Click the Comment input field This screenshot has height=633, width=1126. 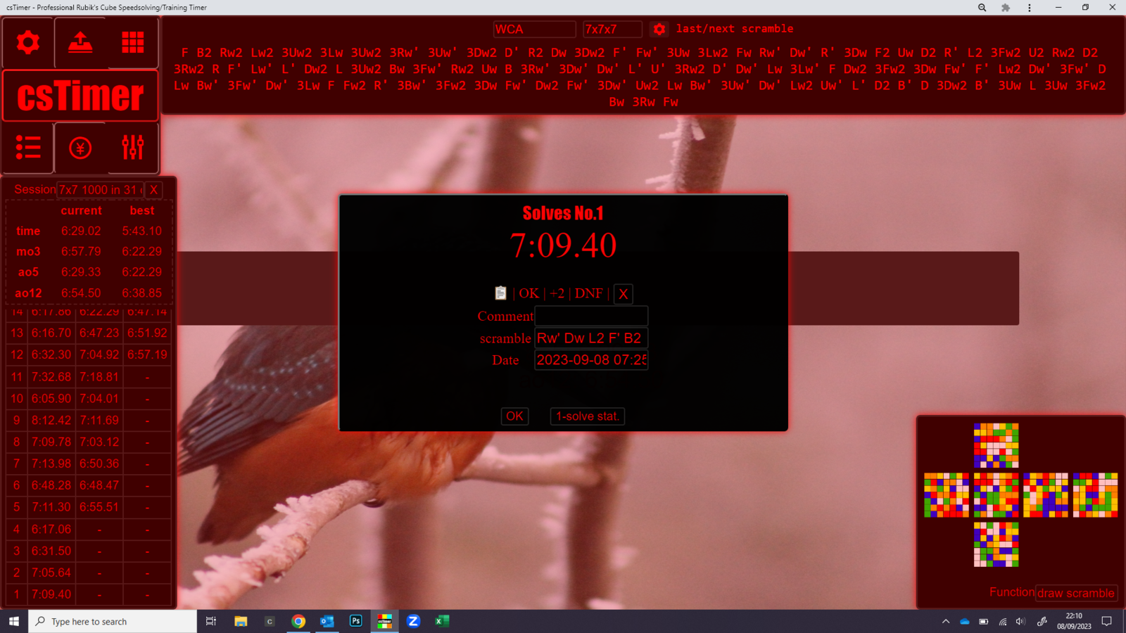point(591,316)
